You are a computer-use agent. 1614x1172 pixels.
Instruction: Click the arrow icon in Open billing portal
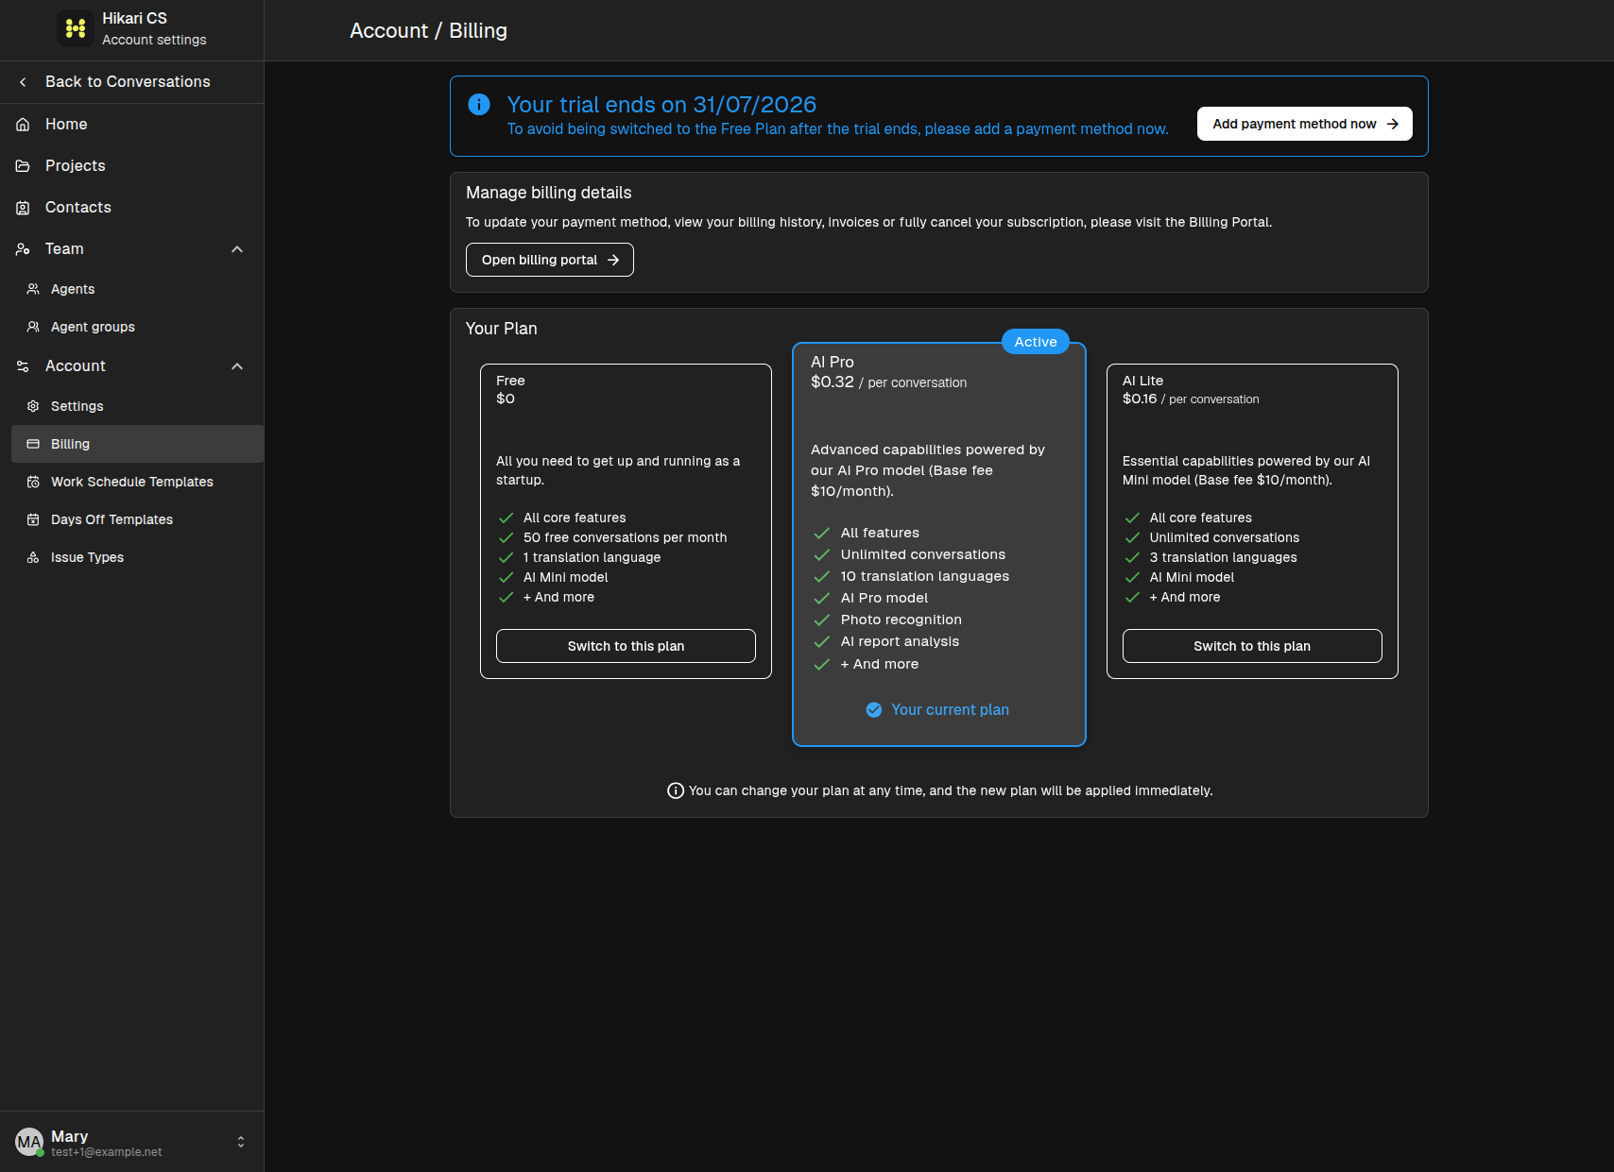(613, 260)
